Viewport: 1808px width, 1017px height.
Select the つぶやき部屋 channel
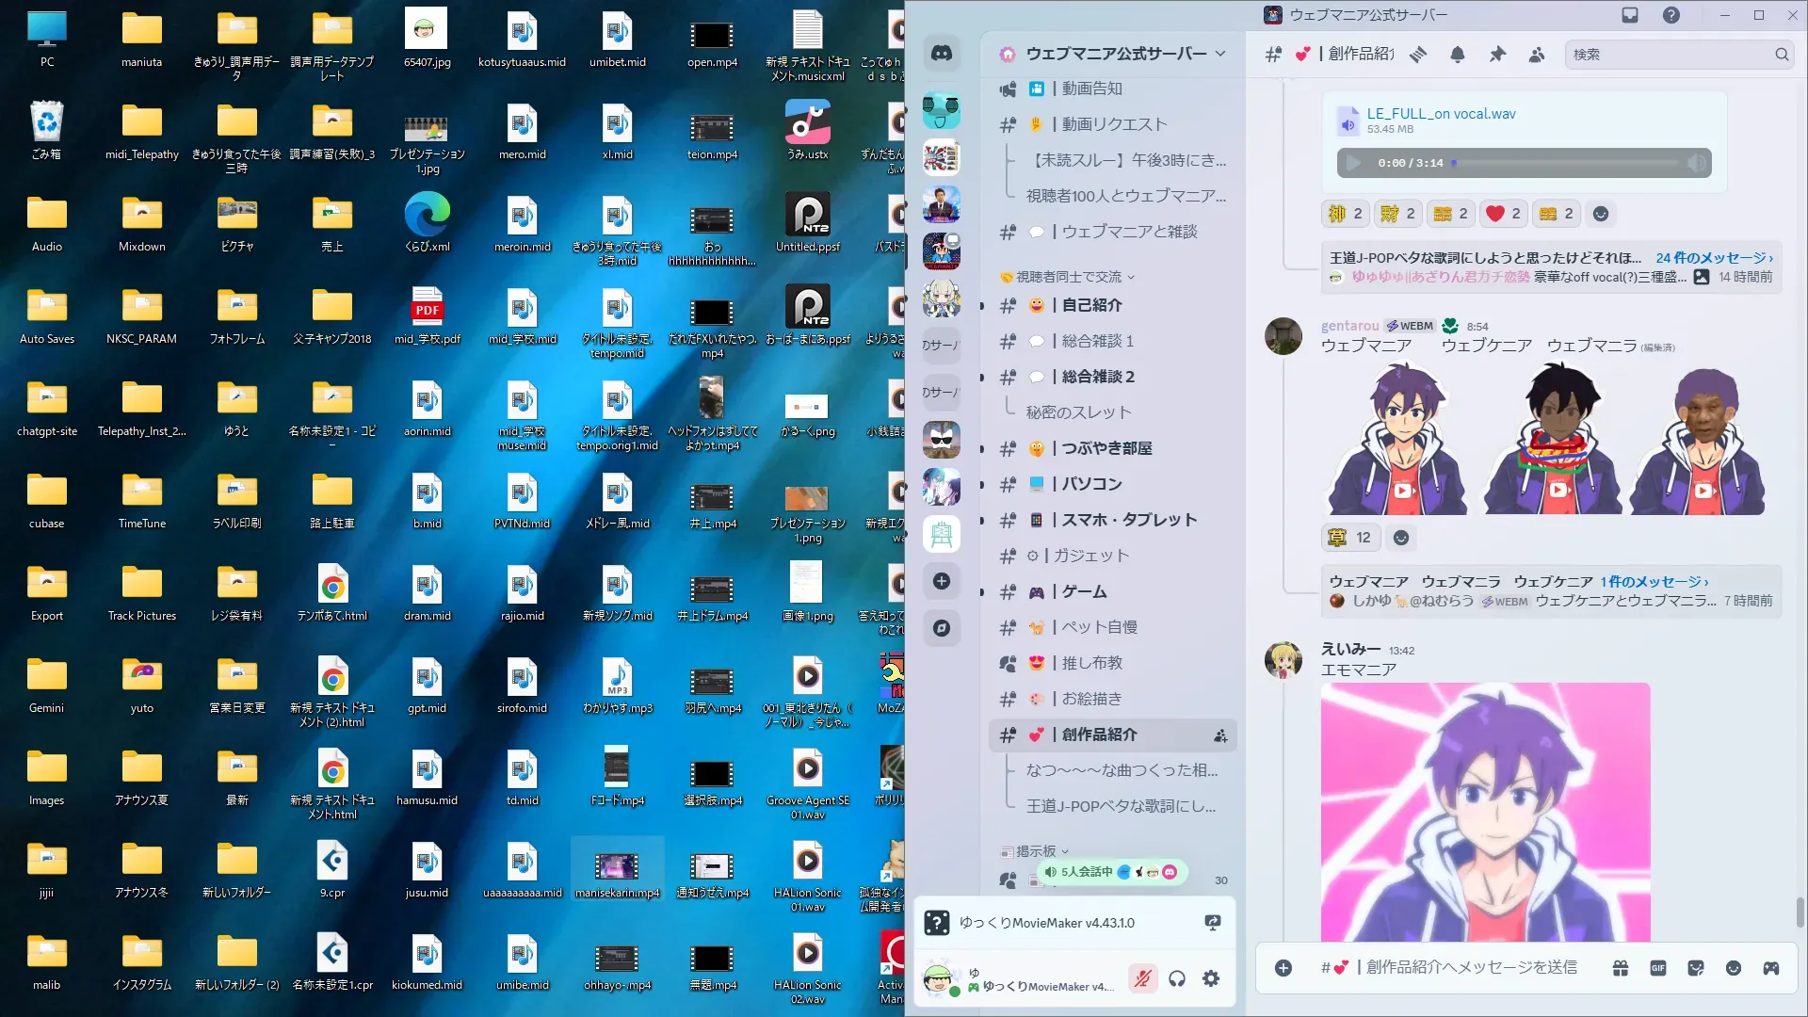tap(1106, 448)
